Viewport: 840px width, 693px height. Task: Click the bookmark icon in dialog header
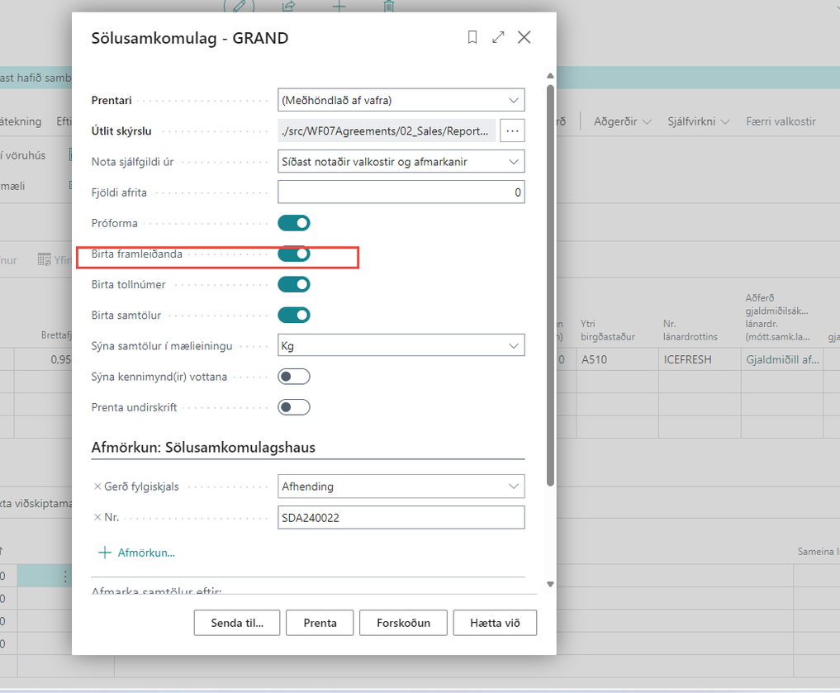472,37
